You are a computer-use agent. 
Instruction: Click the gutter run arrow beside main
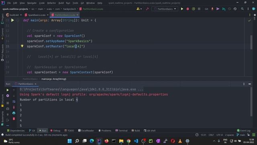pyautogui.click(x=12, y=21)
